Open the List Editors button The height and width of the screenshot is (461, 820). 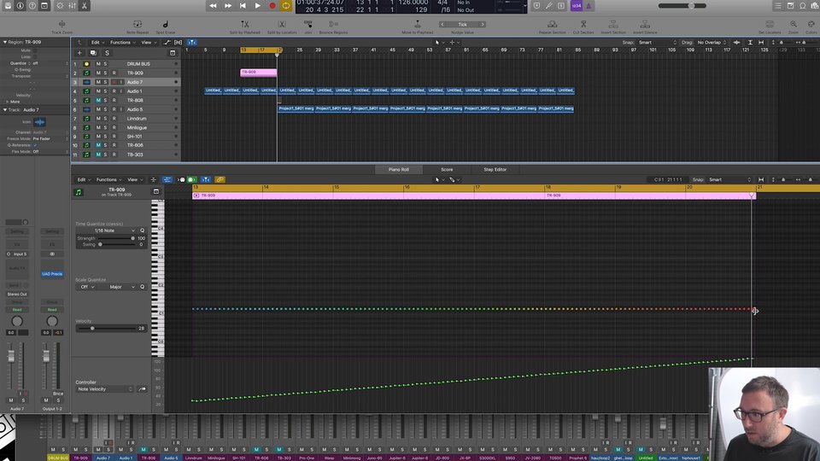[777, 6]
